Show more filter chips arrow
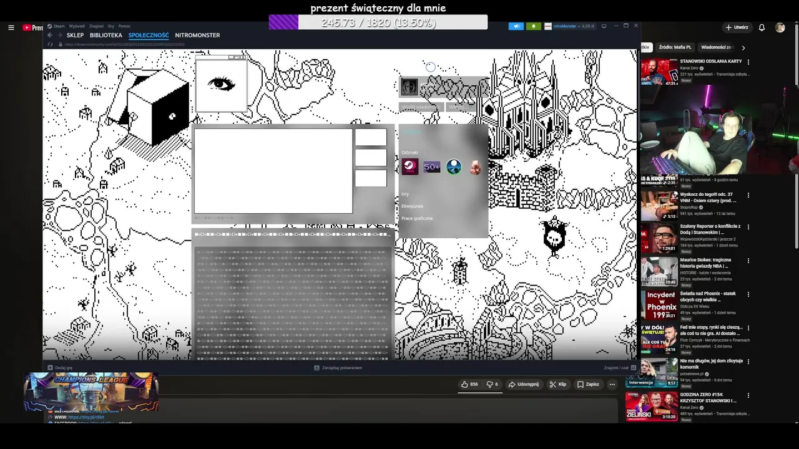 click(x=743, y=47)
